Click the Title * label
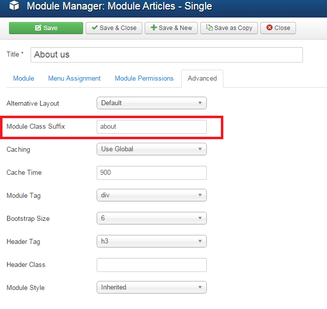Screen dimensions: 327x309 (15, 55)
